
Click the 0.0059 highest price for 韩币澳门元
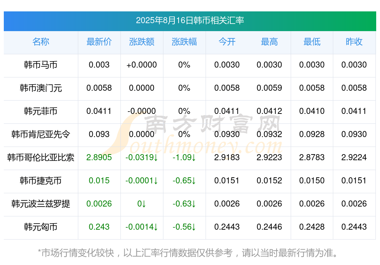[x=269, y=88]
